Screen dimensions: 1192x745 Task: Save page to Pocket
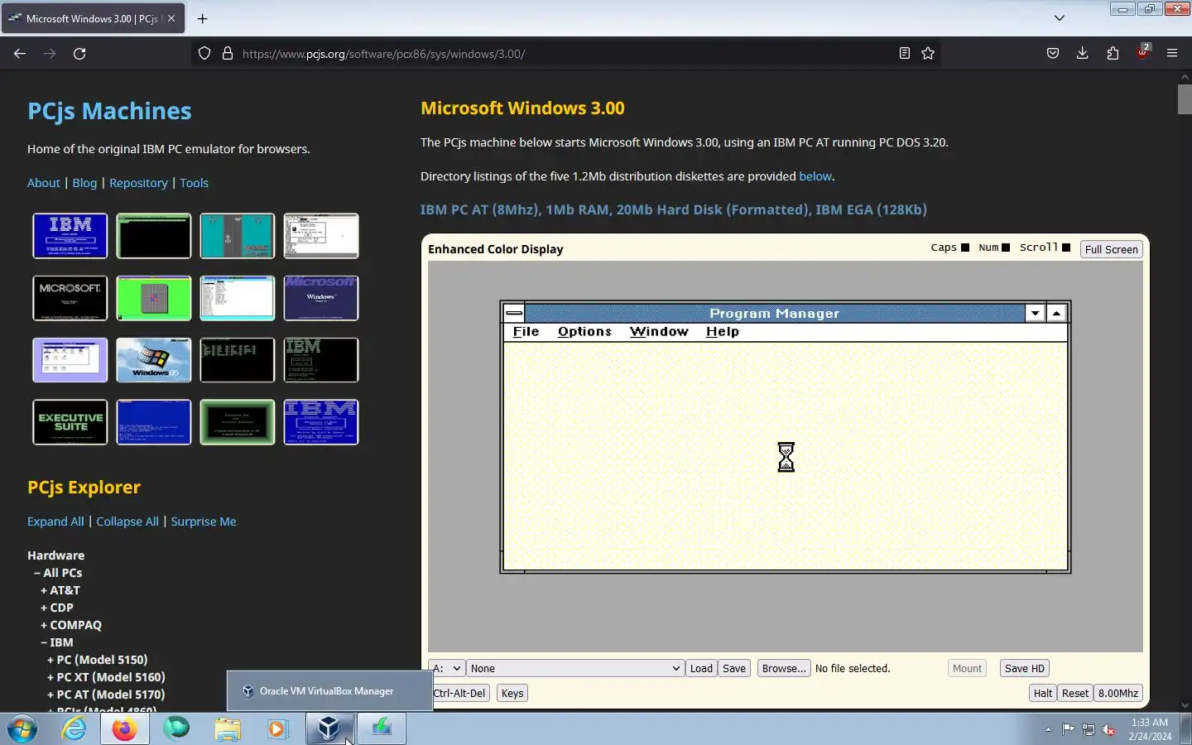click(1052, 54)
